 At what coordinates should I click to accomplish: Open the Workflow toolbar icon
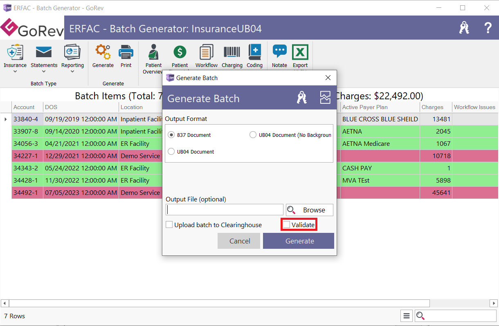coord(206,52)
